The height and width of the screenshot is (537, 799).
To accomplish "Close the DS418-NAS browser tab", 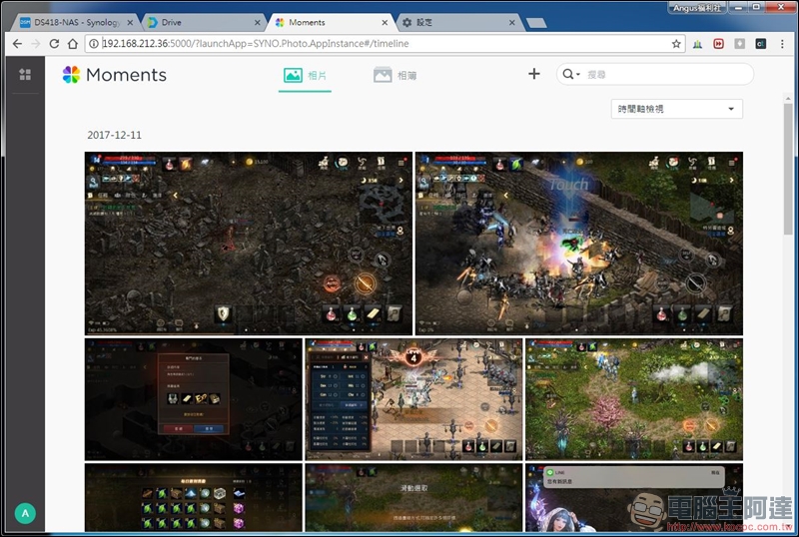I will (x=130, y=22).
